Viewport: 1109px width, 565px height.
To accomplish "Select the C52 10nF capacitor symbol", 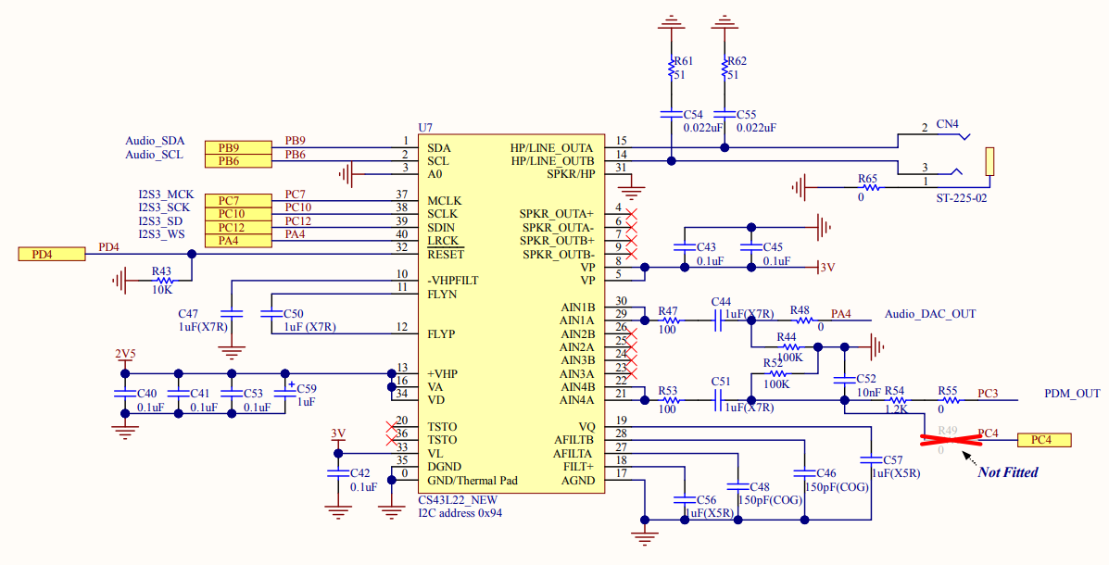I will point(844,380).
